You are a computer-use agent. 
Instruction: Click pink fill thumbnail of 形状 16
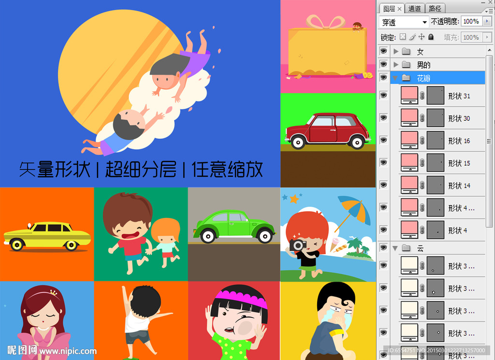(409, 140)
